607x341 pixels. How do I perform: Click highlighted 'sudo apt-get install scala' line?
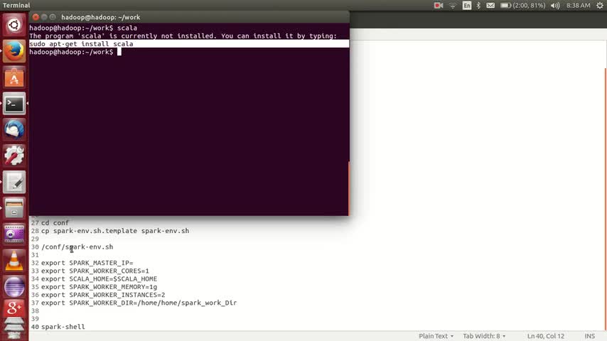click(x=189, y=44)
